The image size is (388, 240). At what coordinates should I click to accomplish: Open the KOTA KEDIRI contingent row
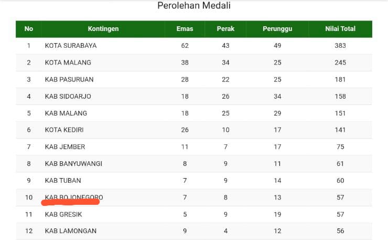65,130
